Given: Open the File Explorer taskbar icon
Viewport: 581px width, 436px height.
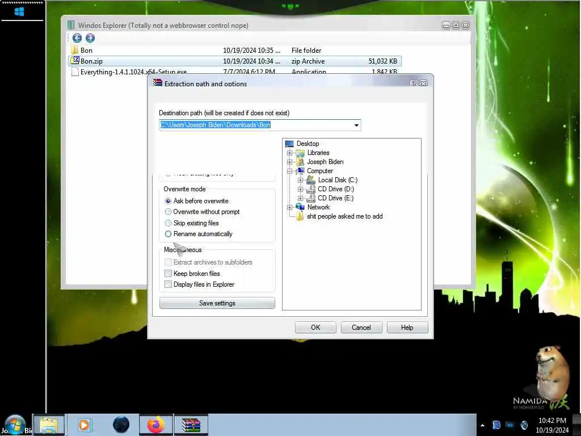Looking at the screenshot, I should (x=49, y=425).
